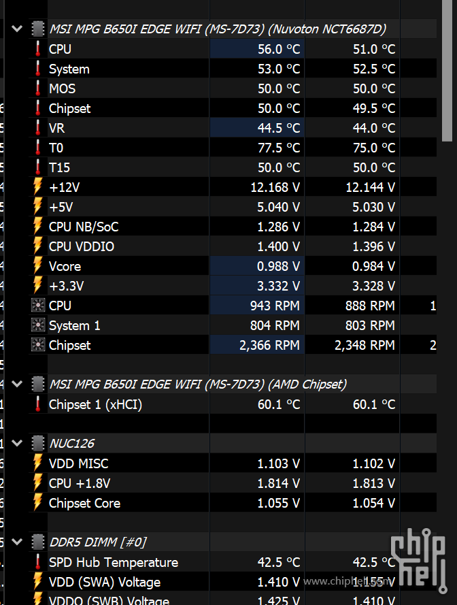Click lightning icon next to VDD (SWA) Voltage

click(38, 581)
